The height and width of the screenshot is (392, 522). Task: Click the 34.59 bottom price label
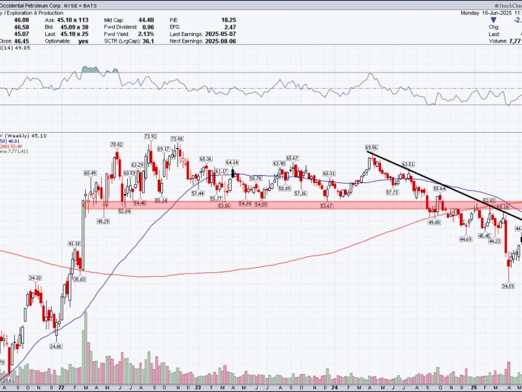coord(508,286)
